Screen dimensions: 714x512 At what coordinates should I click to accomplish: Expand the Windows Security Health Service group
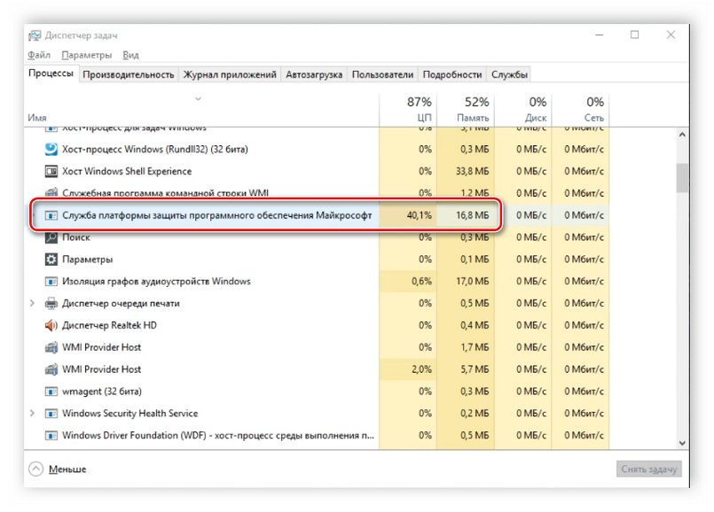(x=33, y=413)
